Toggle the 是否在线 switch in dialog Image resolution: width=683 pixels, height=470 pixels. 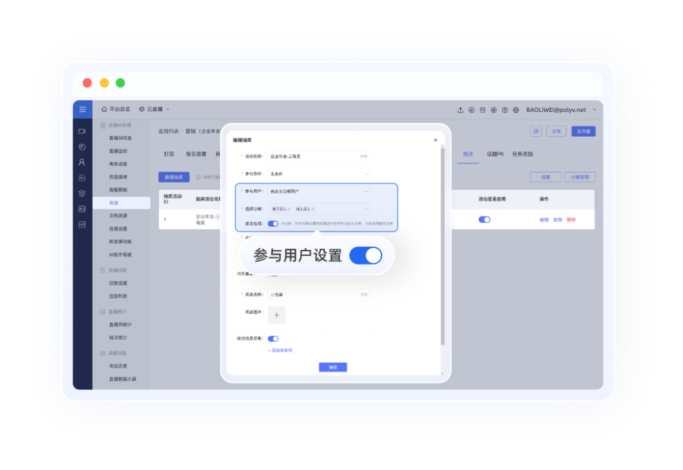[273, 224]
